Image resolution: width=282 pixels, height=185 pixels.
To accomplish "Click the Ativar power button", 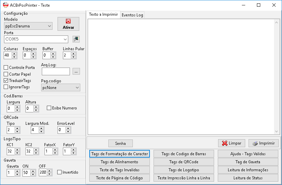I will pyautogui.click(x=68, y=24).
